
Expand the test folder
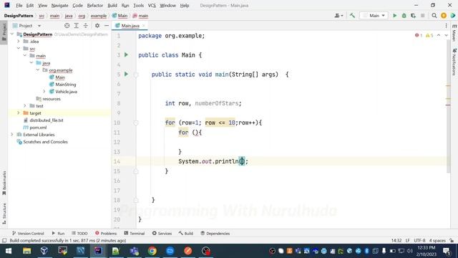[25, 106]
